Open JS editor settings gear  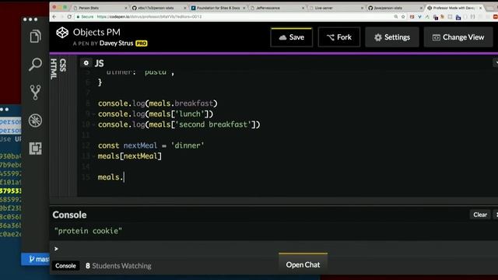(86, 63)
